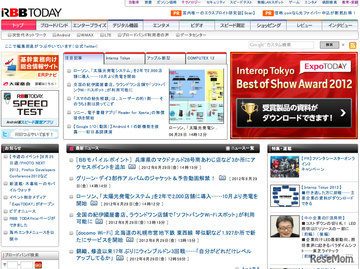
Task: Click camera icon beside docomo Wi-Fi article
Action: [x=130, y=240]
